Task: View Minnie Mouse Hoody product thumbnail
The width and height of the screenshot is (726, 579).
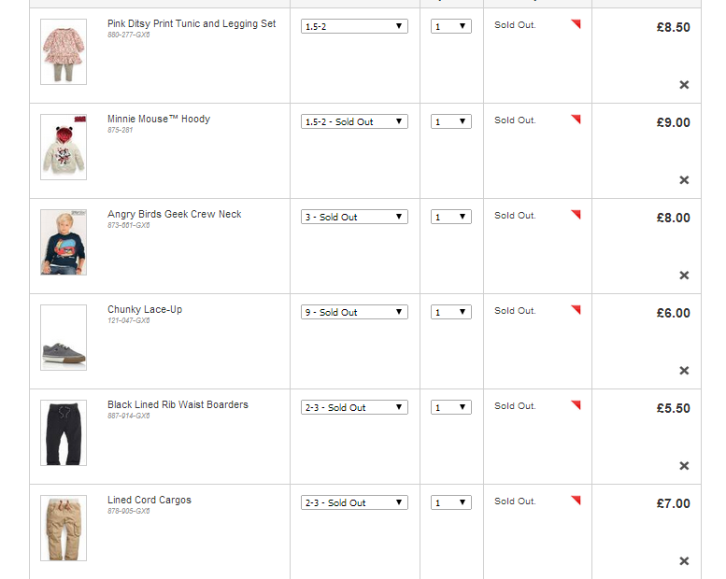Action: click(x=64, y=148)
